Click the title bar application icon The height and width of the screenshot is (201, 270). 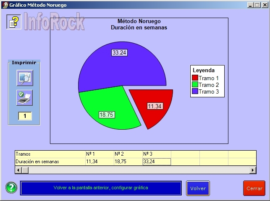(x=4, y=5)
